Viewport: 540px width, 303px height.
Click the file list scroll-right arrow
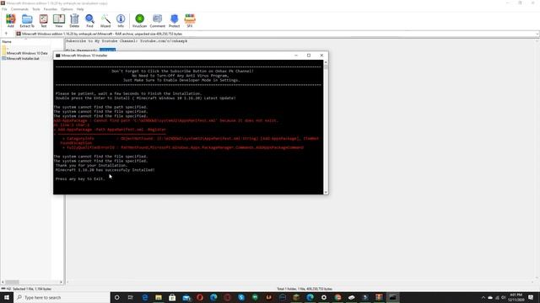coord(62,282)
